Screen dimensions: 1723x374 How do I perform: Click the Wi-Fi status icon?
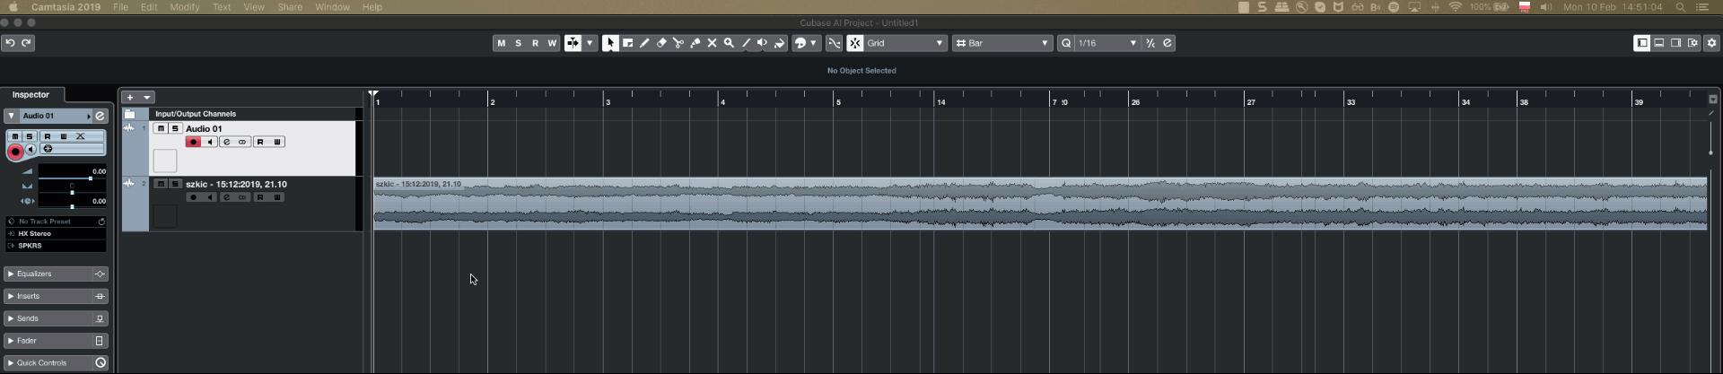click(1455, 6)
